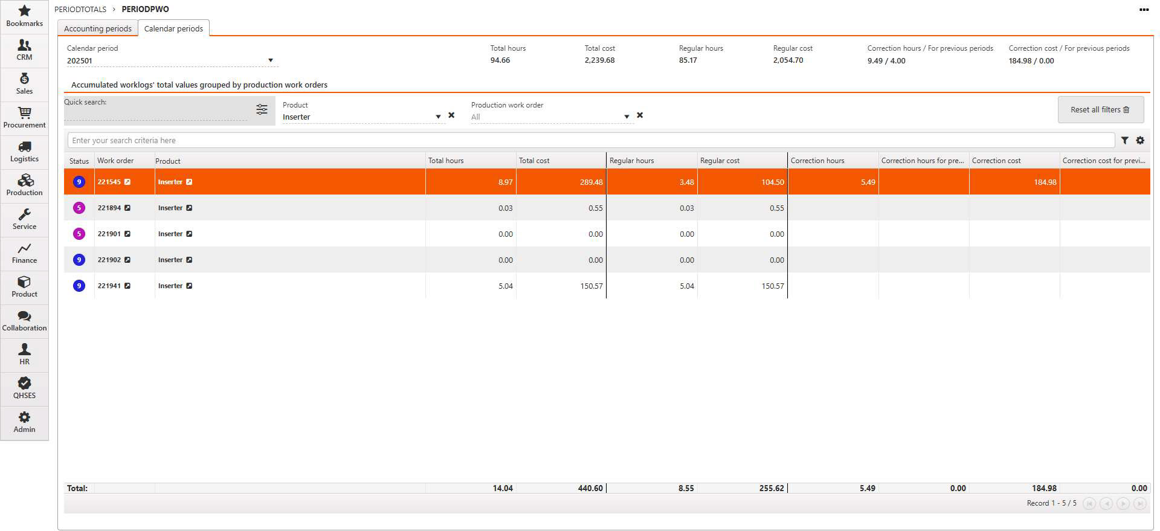Click the grid filter funnel icon

(x=1124, y=140)
